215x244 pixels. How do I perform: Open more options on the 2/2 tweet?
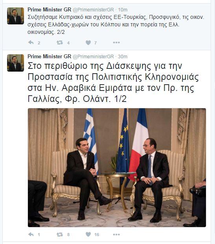[x=116, y=43]
